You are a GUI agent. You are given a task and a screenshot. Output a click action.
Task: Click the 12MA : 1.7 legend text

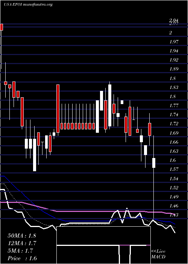click(x=22, y=243)
